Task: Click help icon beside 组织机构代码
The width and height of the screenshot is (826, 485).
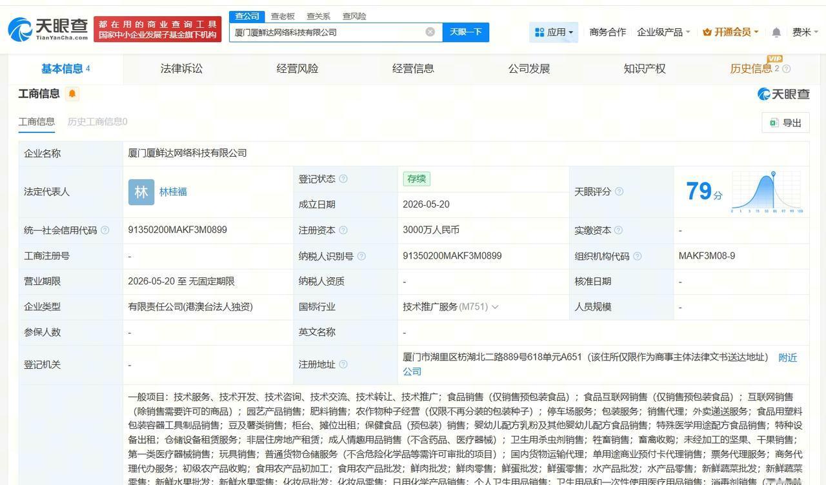Action: pyautogui.click(x=638, y=256)
